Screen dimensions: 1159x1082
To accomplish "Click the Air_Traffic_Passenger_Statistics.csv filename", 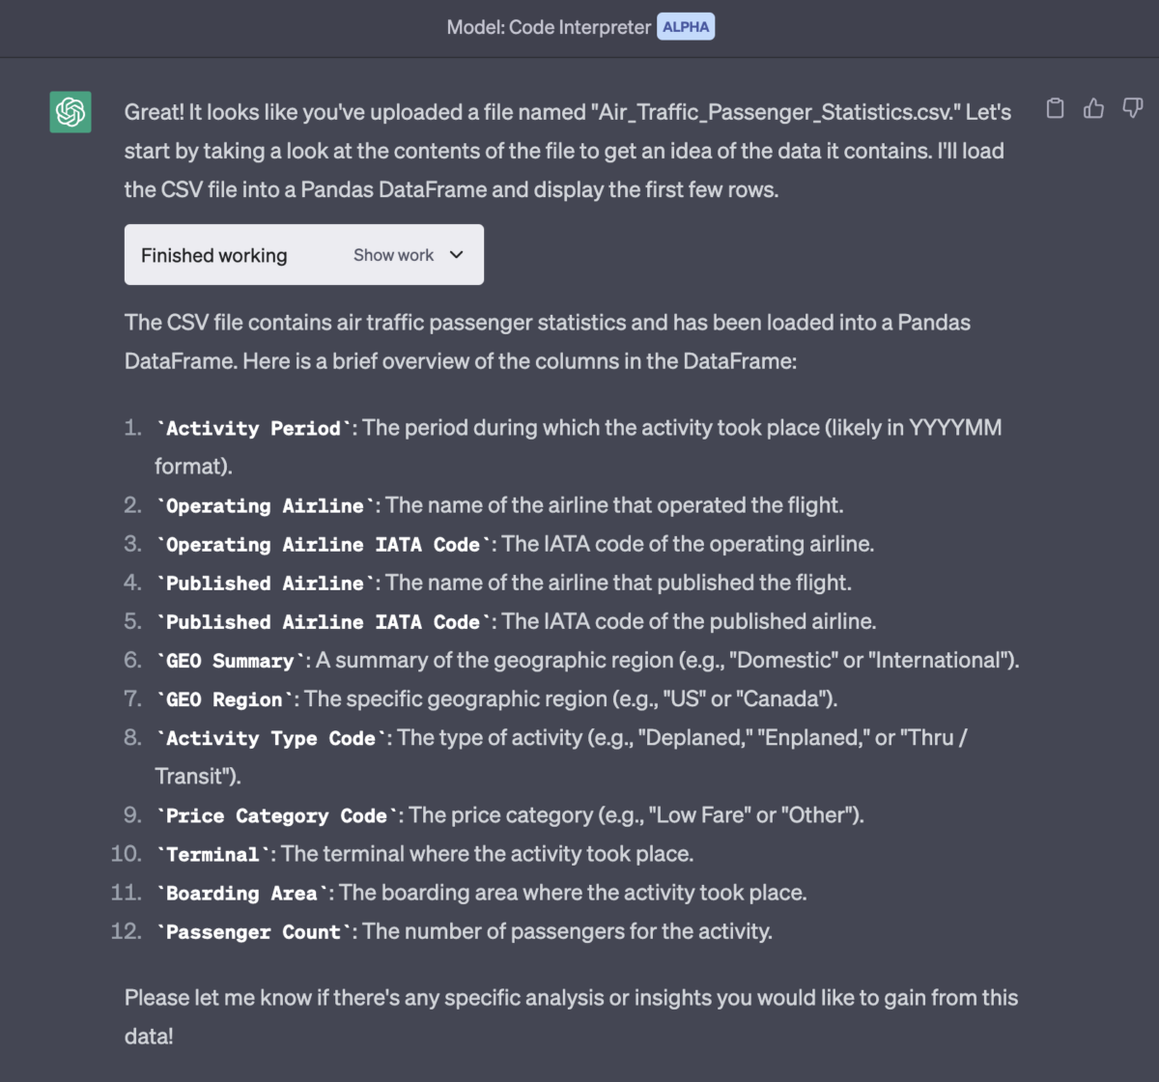I will click(770, 111).
